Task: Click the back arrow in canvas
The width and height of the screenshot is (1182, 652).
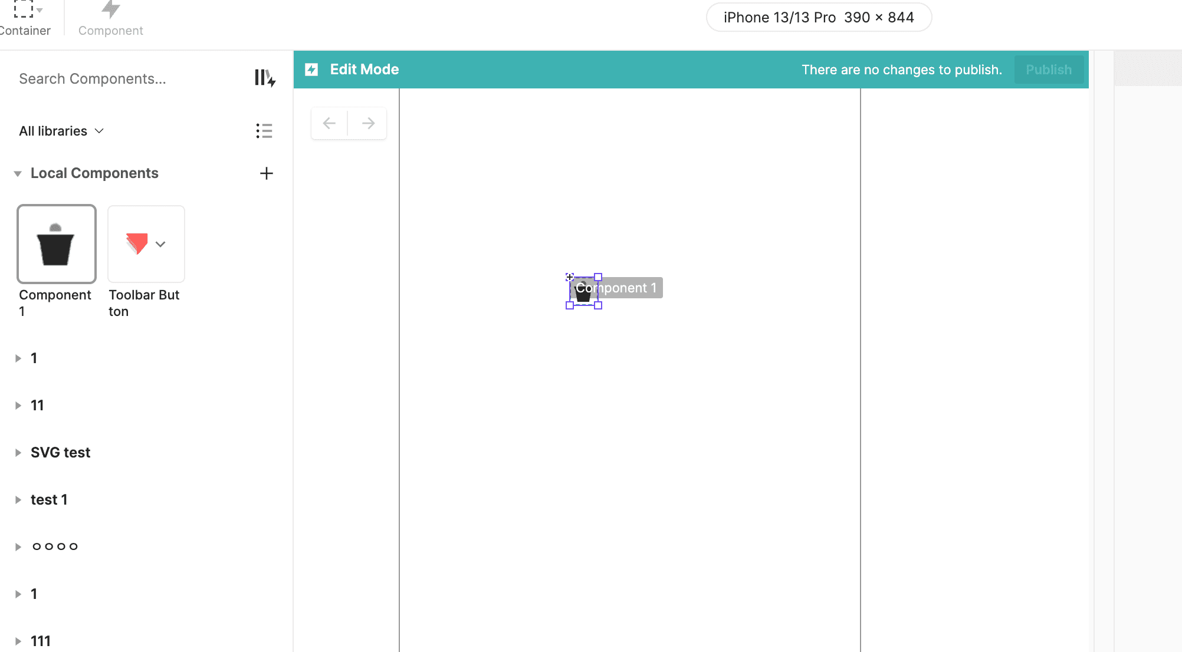Action: [x=329, y=123]
